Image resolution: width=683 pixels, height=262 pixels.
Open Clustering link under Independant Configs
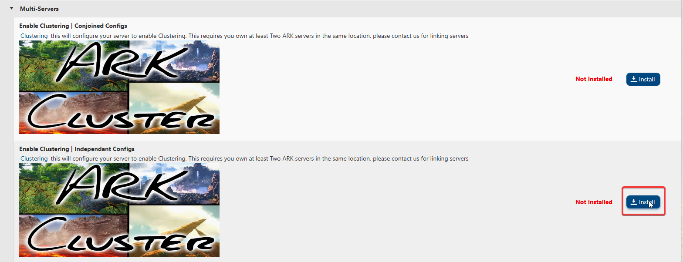pyautogui.click(x=34, y=158)
